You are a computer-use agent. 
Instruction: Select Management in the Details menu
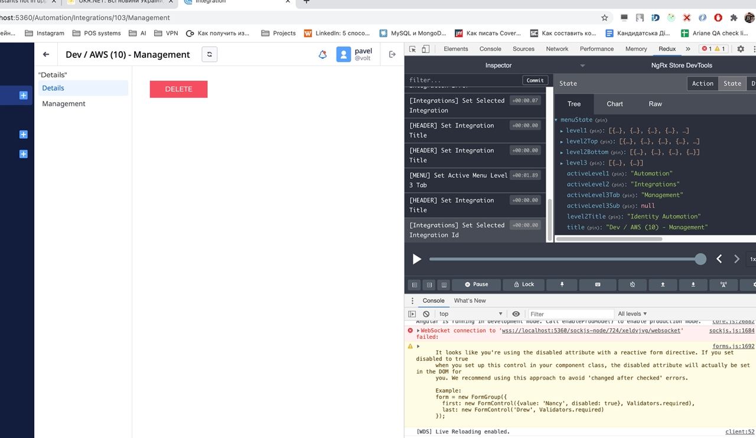[64, 104]
